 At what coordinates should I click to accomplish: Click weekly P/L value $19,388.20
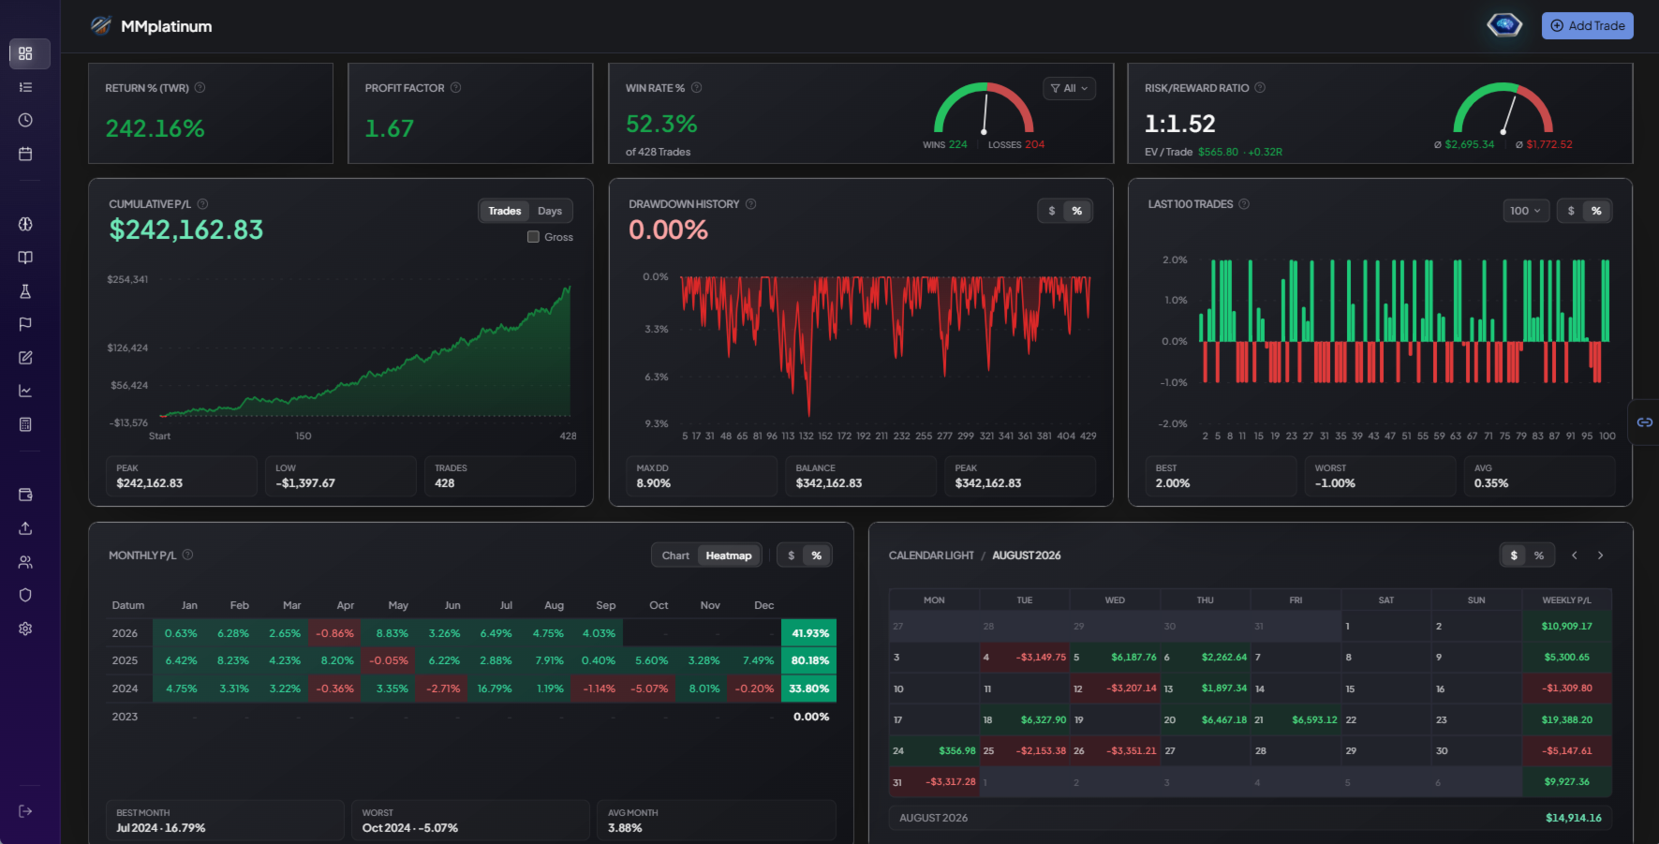click(1566, 719)
